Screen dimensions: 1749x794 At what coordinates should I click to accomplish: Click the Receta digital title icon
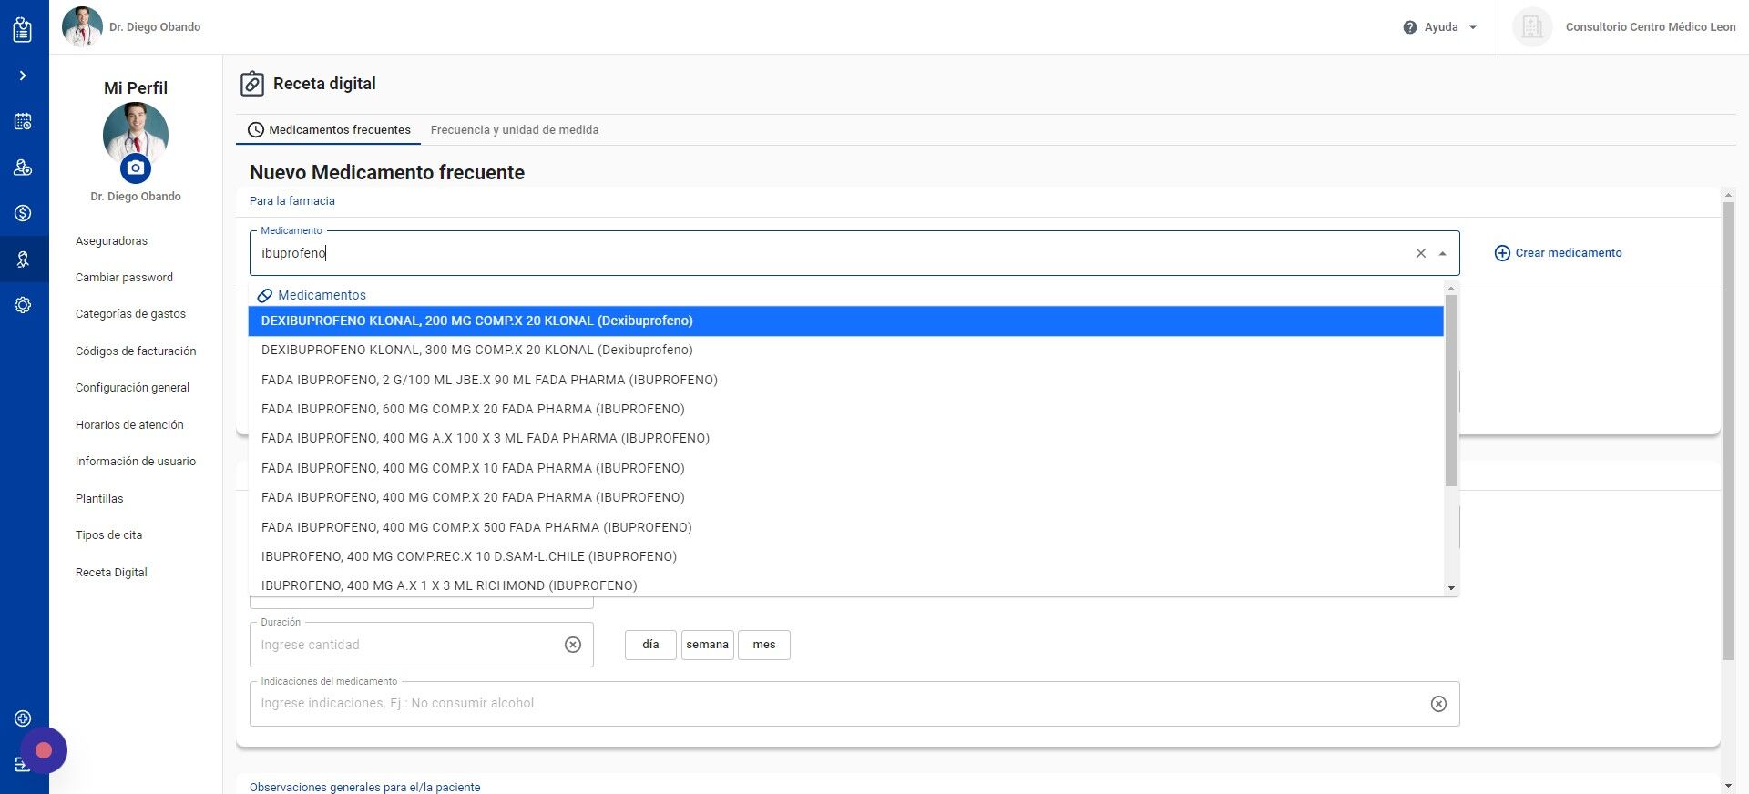(252, 84)
